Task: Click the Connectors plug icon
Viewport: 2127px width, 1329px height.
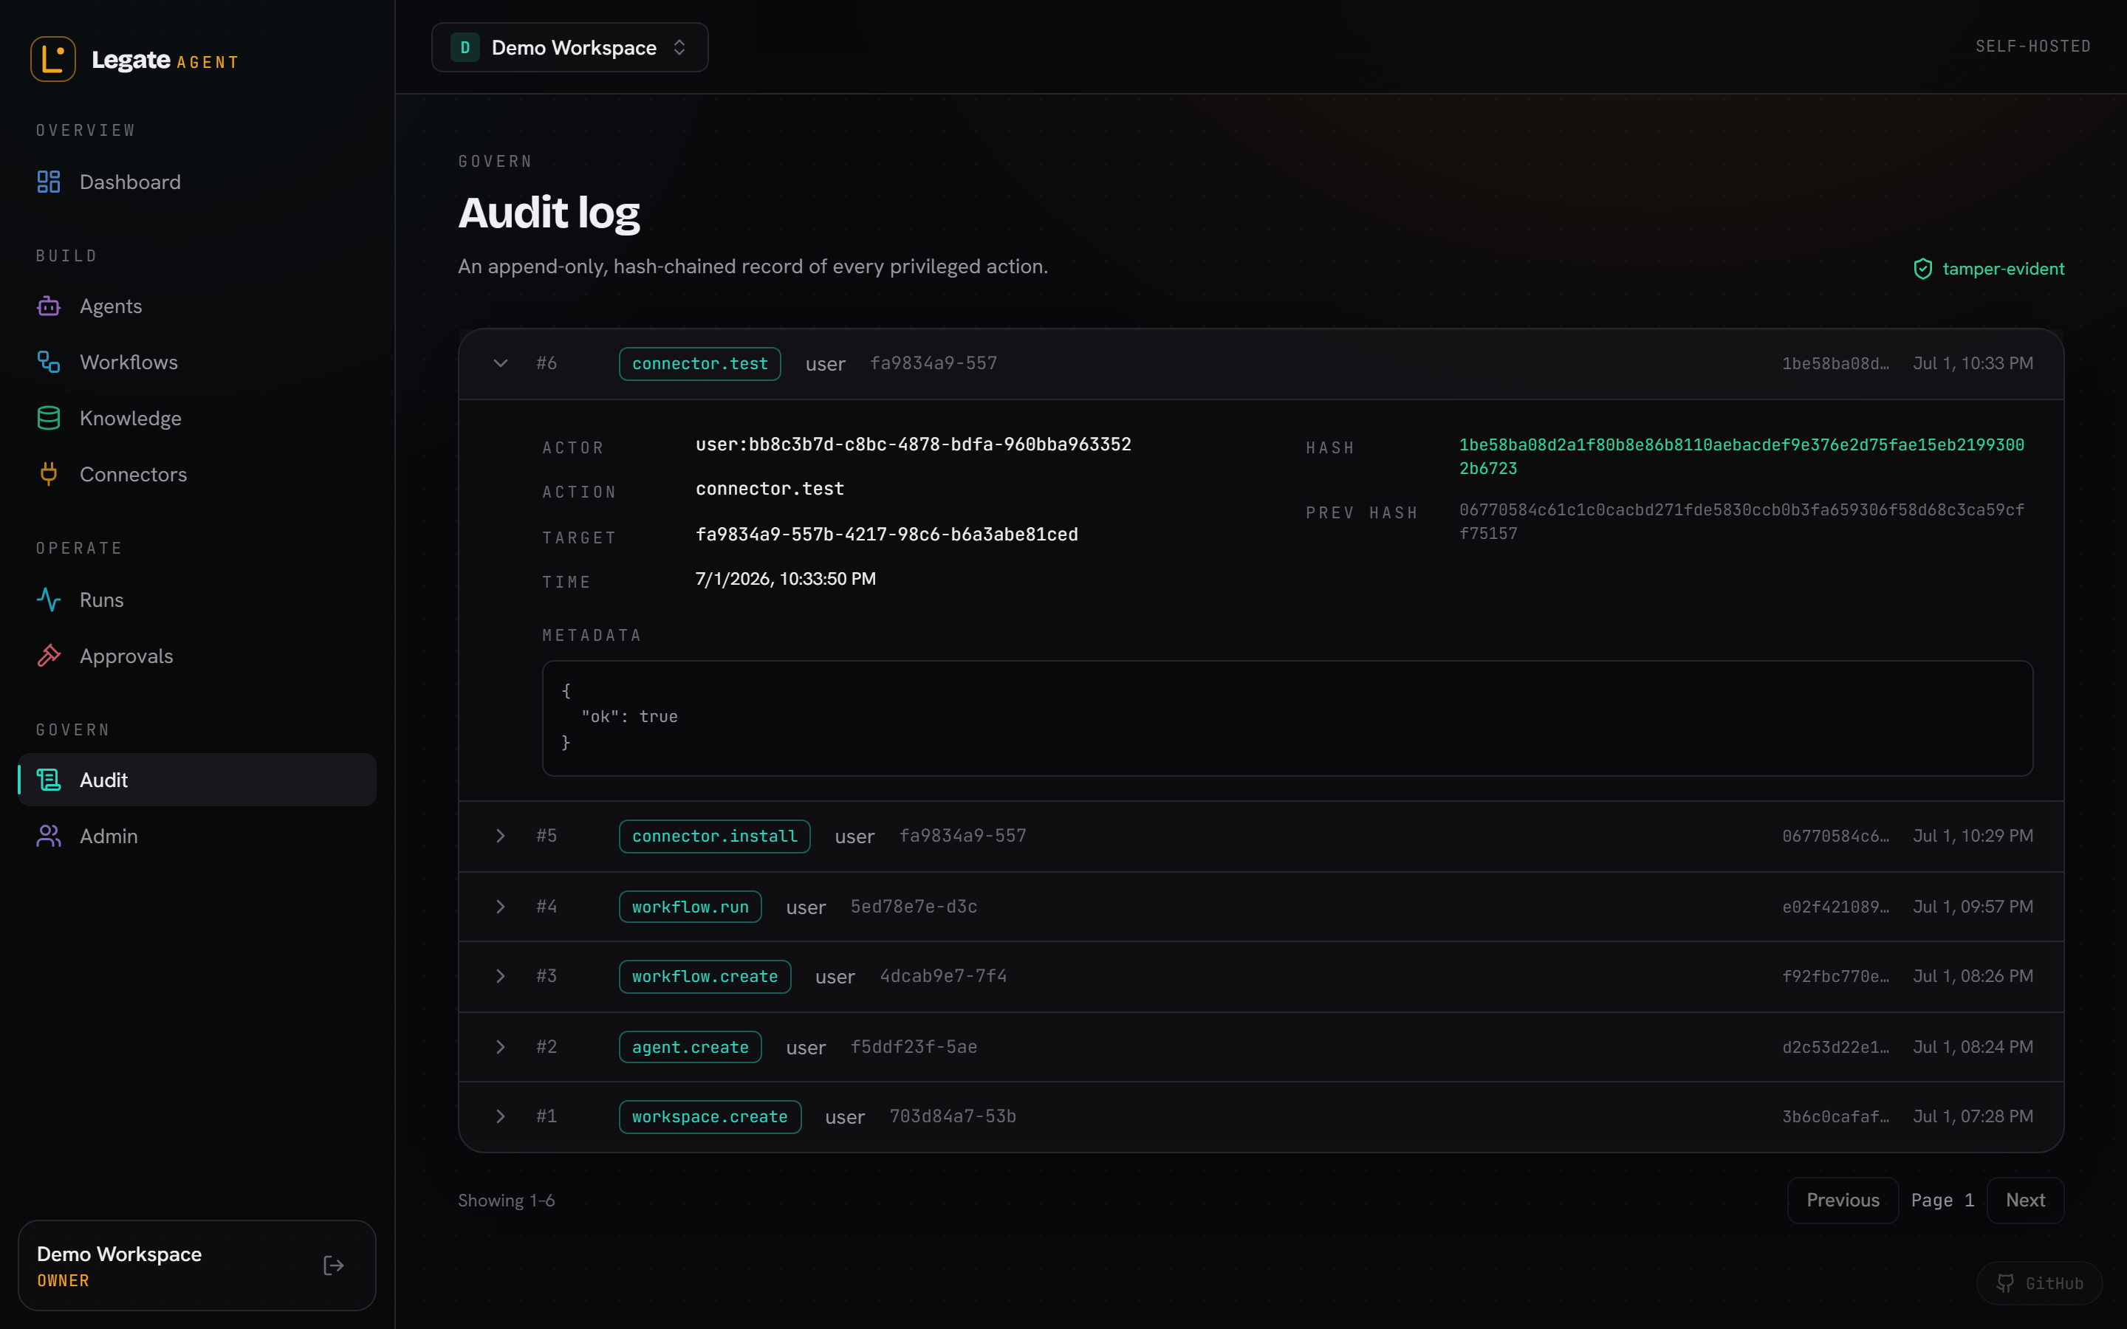Action: coord(48,474)
